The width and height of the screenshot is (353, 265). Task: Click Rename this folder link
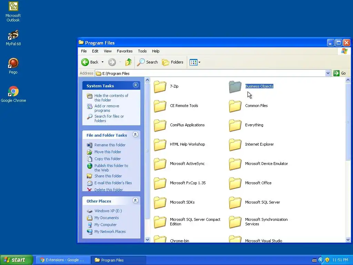[x=106, y=145]
